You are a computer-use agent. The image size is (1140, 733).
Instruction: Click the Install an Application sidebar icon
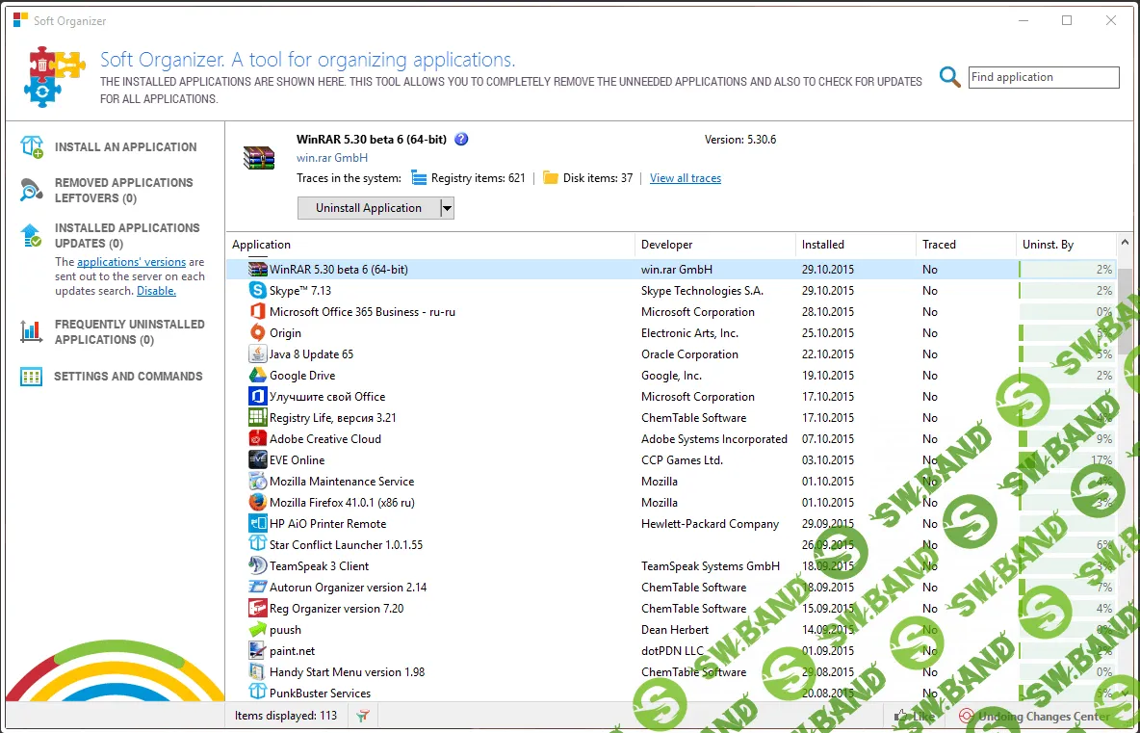(32, 147)
